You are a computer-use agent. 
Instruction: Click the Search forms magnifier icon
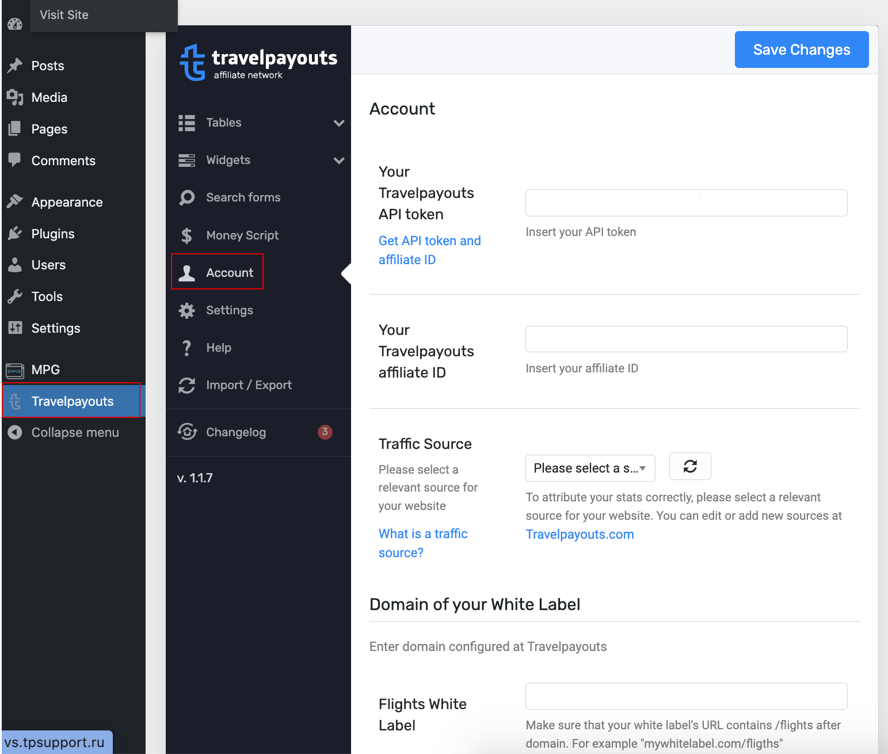(186, 197)
